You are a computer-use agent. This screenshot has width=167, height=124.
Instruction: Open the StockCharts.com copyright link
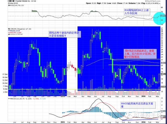coord(153,1)
